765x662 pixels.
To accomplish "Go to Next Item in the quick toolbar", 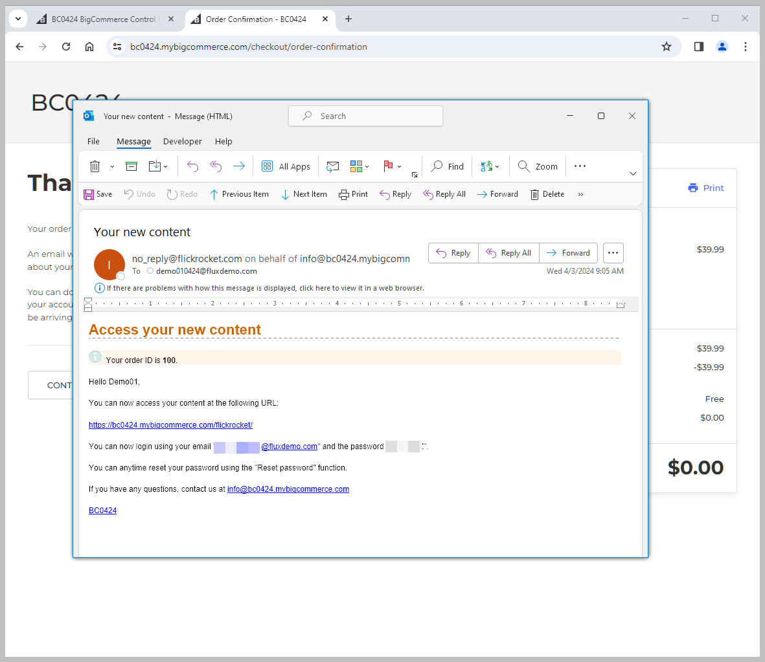I will [x=304, y=194].
